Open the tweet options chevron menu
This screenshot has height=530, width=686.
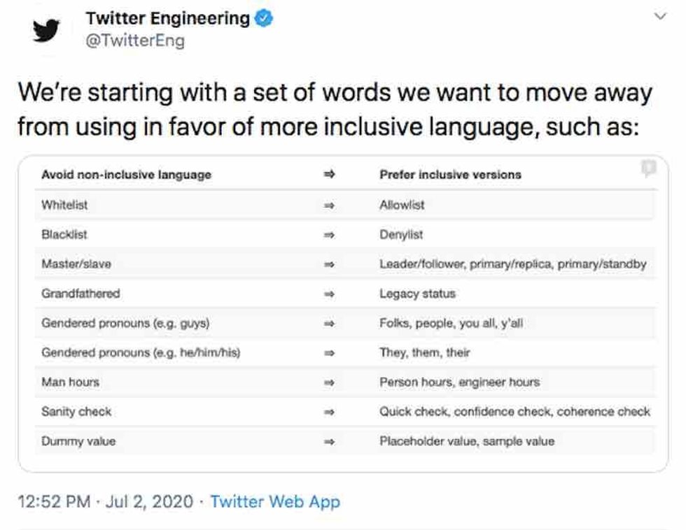[660, 16]
